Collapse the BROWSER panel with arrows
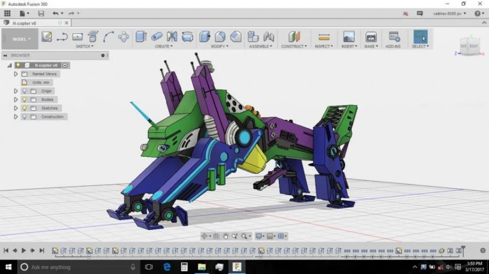489x274 pixels. point(5,55)
